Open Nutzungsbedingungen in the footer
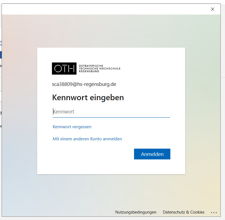225x220 pixels. [x=136, y=212]
